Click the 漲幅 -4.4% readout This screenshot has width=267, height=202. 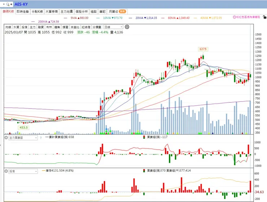[100, 32]
